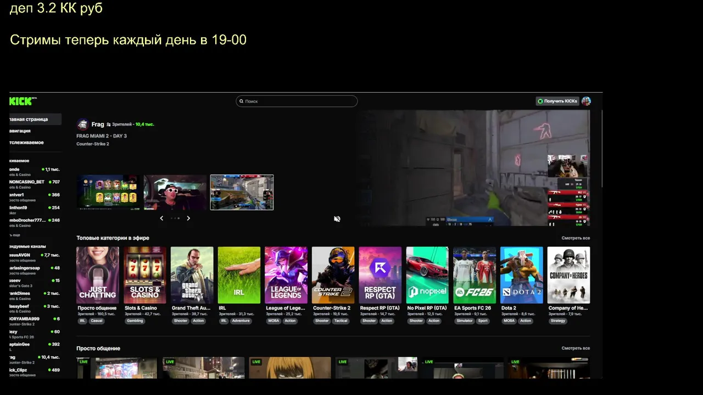The height and width of the screenshot is (395, 703).
Task: Click MOBA tag under League of Legends
Action: tap(274, 321)
